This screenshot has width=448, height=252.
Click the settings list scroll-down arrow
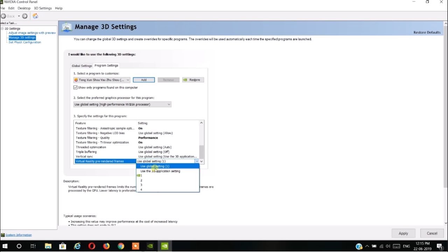[x=201, y=161]
